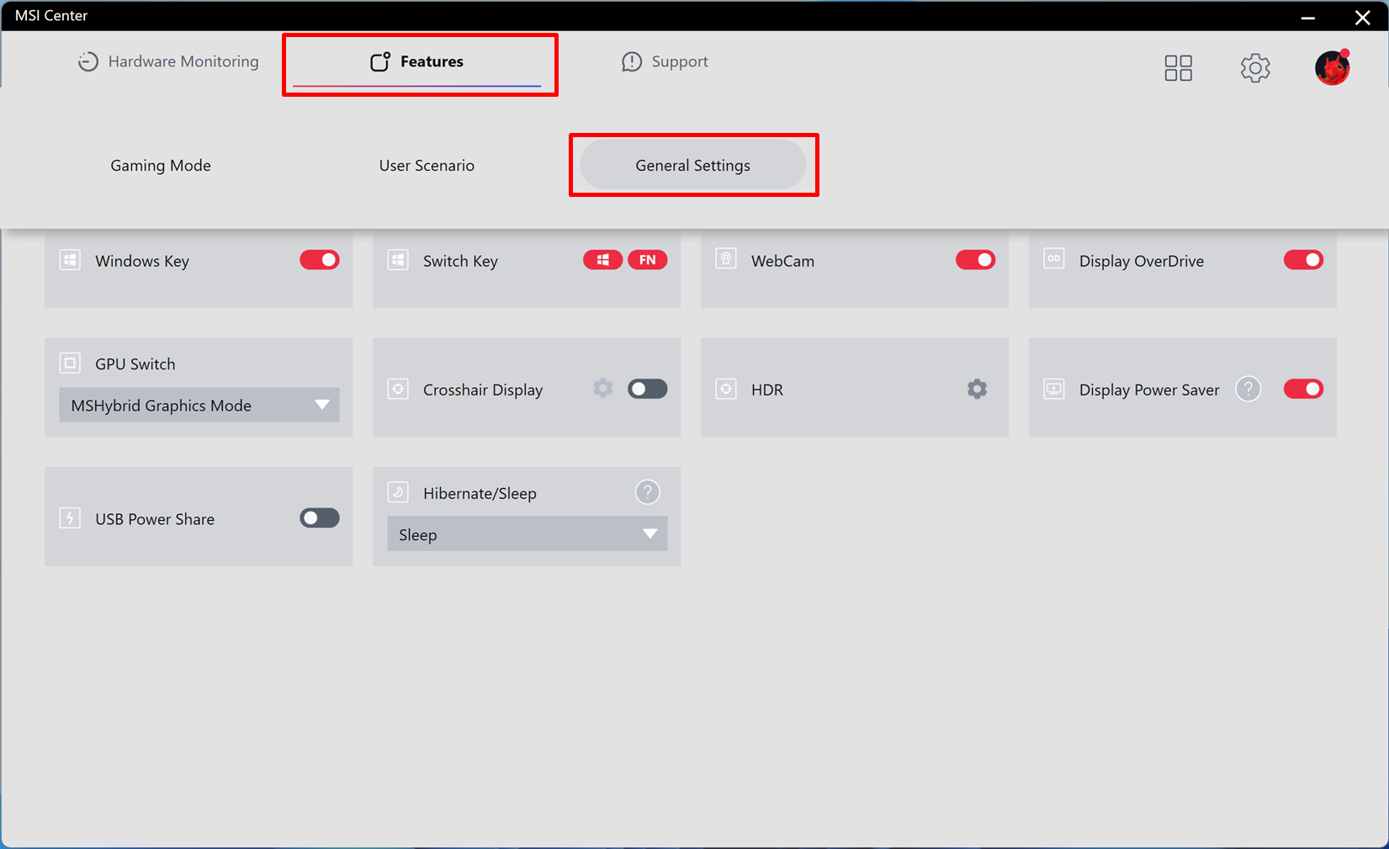
Task: Click the FN switch key badge
Action: coord(647,260)
